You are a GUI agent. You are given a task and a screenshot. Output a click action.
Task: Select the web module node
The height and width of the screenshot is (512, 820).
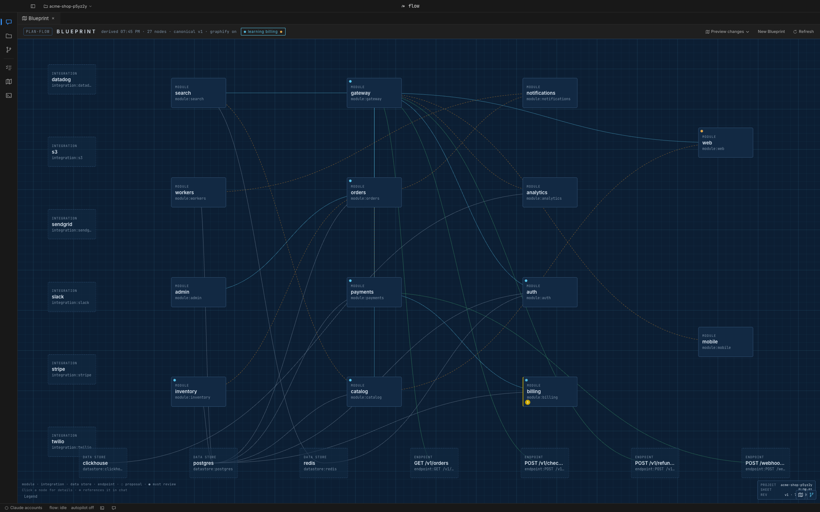pyautogui.click(x=726, y=143)
